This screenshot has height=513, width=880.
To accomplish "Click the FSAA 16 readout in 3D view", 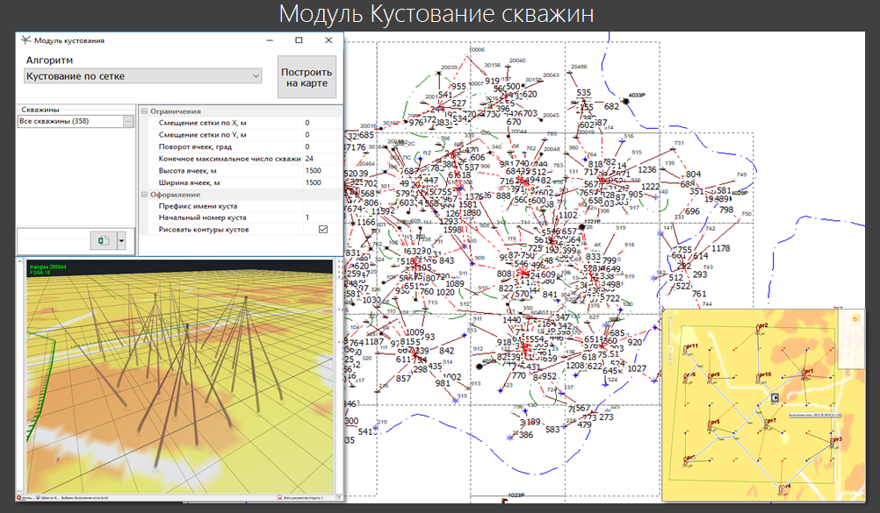I will pyautogui.click(x=40, y=273).
